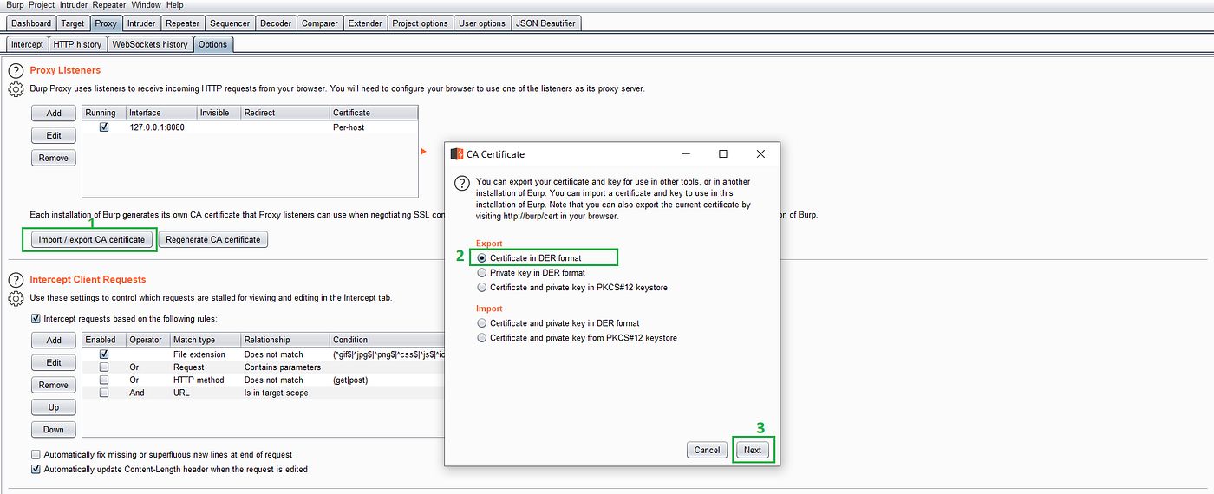1214x494 pixels.
Task: Click Cancel in CA Certificate dialog
Action: tap(707, 450)
